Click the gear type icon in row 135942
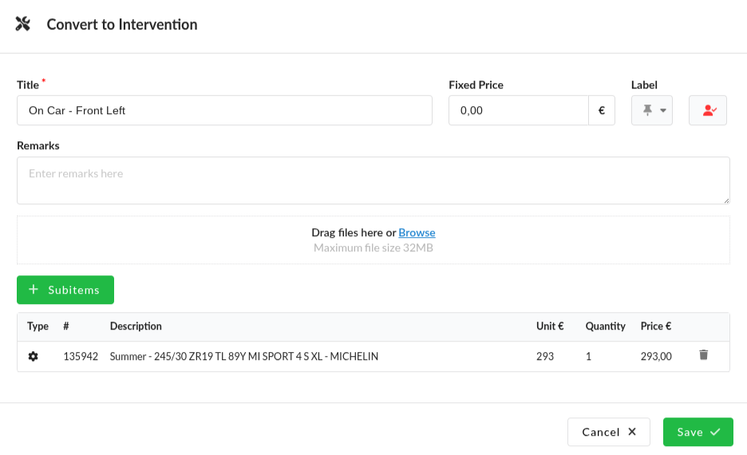 [x=33, y=356]
